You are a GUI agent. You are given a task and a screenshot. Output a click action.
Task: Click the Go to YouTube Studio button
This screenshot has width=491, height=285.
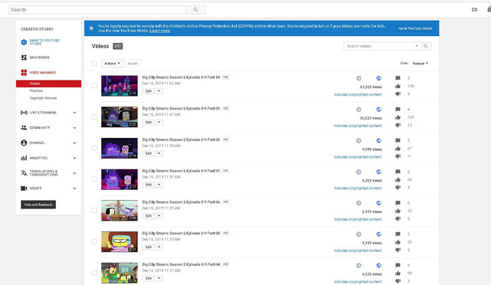click(415, 28)
